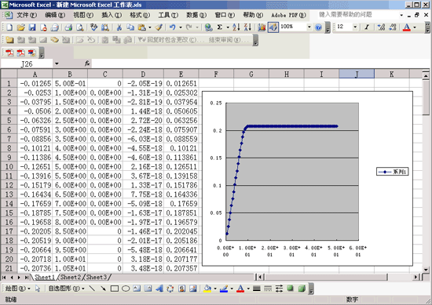This screenshot has height=305, width=432.
Task: Open the Paste options dropdown arrow
Action: click(x=150, y=27)
